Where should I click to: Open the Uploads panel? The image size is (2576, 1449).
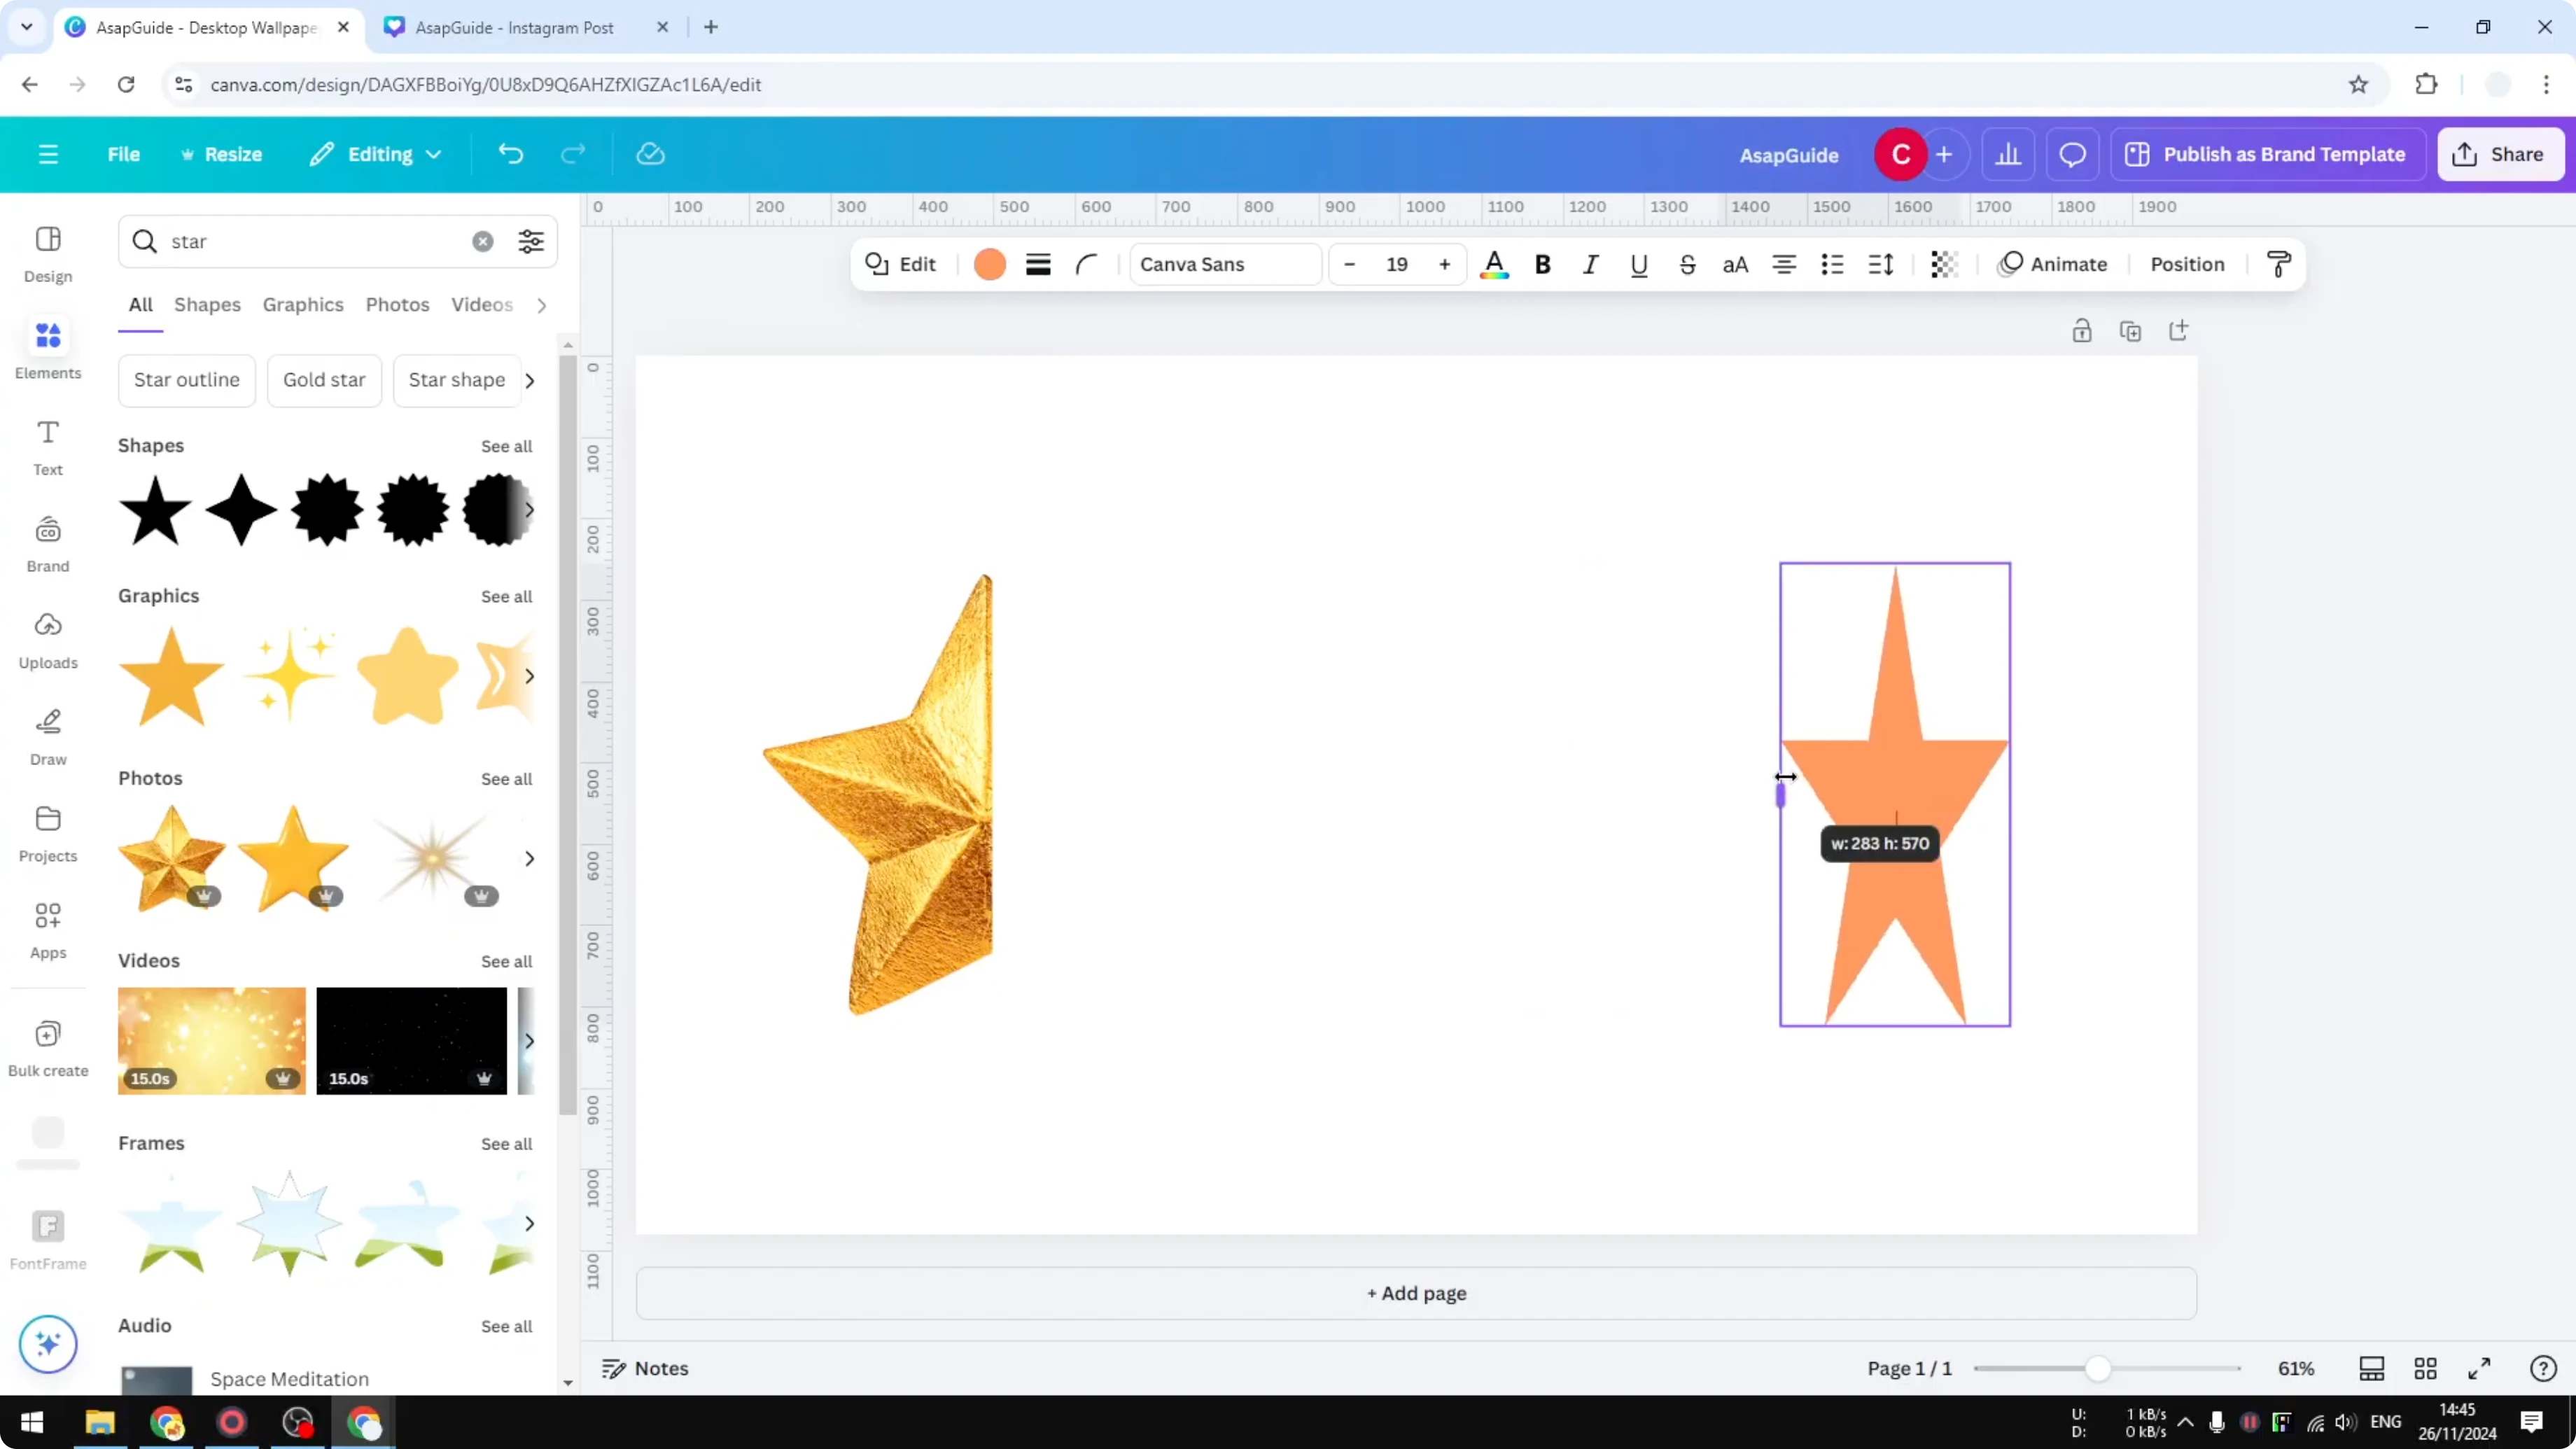point(47,640)
